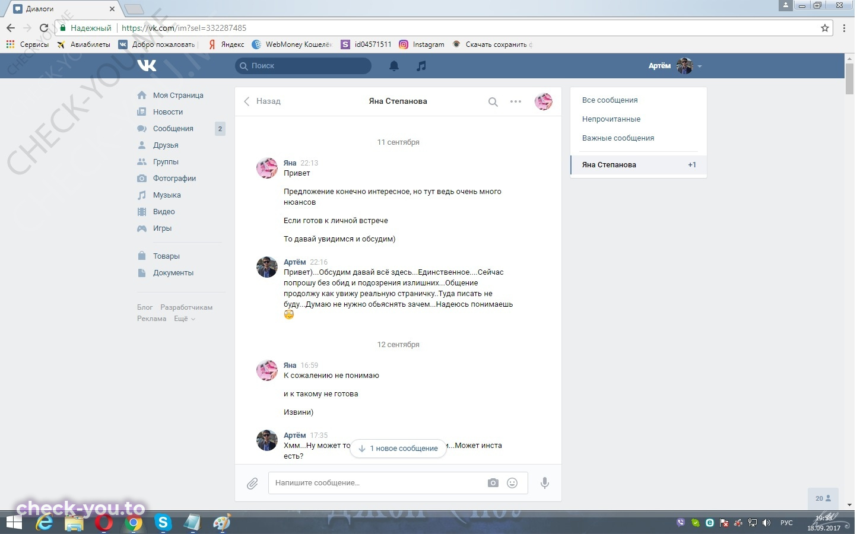Jump to 1 новое сообщение
This screenshot has height=534, width=857.
pos(398,449)
